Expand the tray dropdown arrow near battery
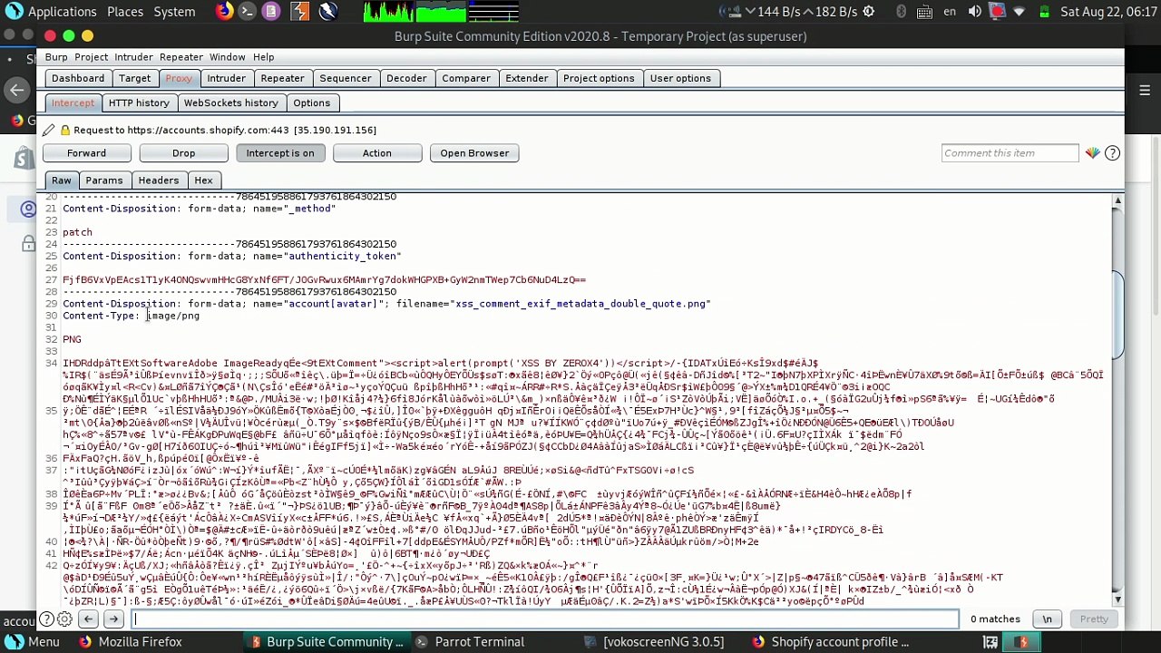The image size is (1161, 653). click(x=1020, y=12)
